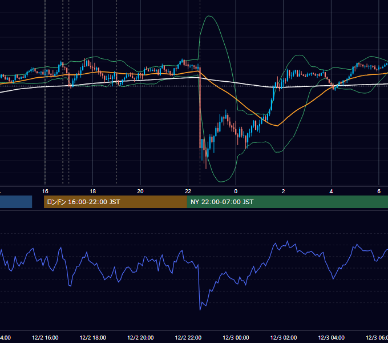Click the 12/3 02:00 time axis label
Screen dimensions: 388x343
pos(284,337)
